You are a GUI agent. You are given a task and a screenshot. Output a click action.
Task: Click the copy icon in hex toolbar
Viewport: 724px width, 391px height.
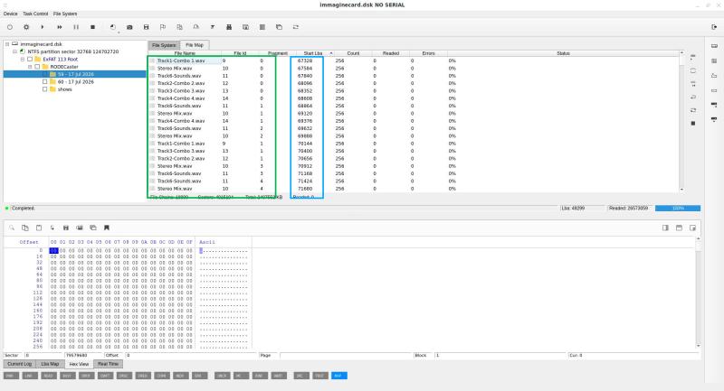click(x=25, y=228)
